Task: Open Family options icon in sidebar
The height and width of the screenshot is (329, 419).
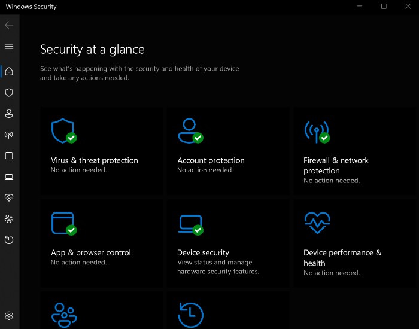Action: 9,219
